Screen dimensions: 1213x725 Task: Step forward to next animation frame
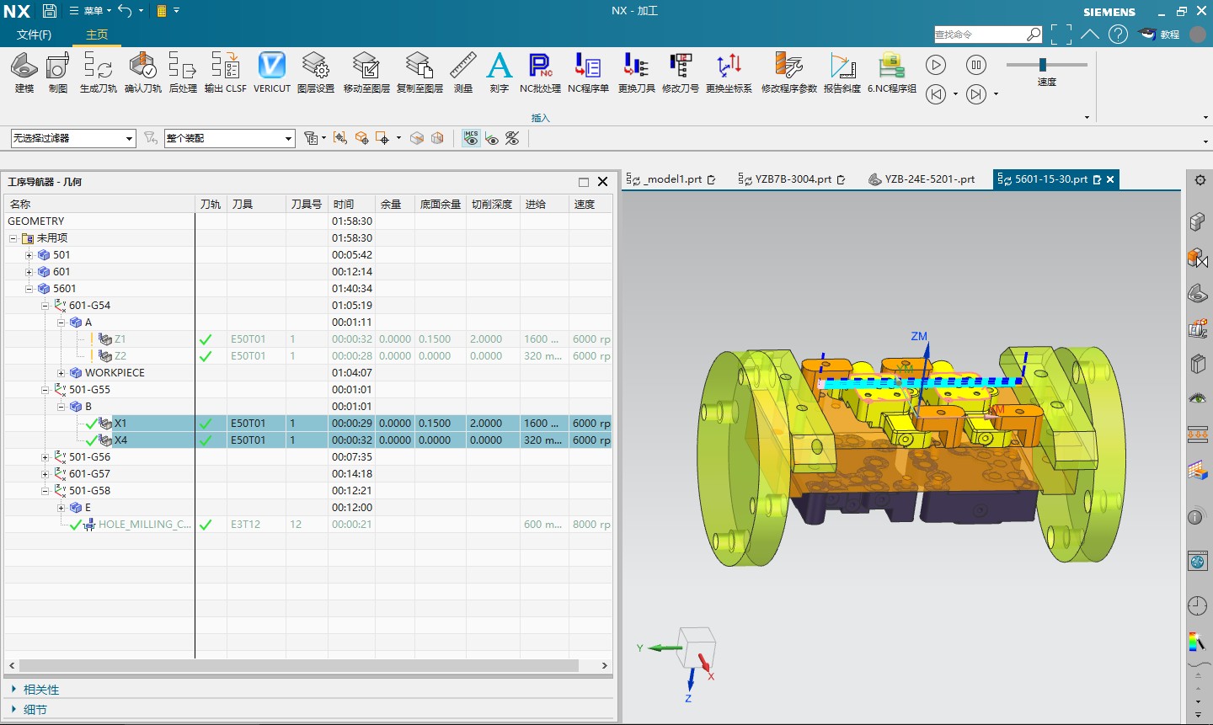975,94
